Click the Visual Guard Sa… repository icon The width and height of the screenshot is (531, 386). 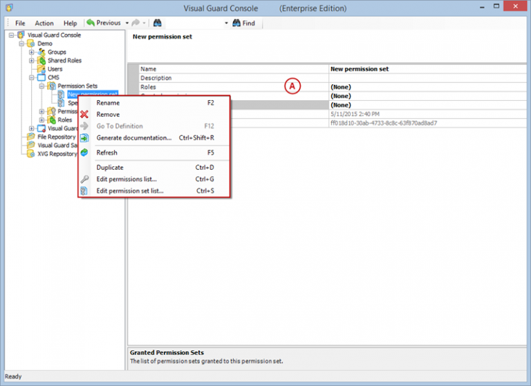click(x=31, y=145)
